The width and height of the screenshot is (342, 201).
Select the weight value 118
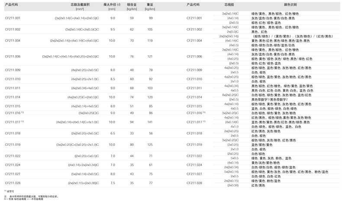pyautogui.click(x=150, y=41)
